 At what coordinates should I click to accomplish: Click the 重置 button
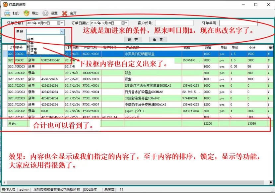click(158, 40)
